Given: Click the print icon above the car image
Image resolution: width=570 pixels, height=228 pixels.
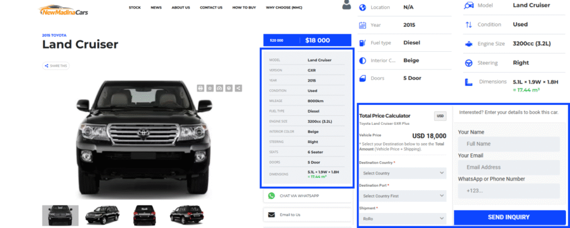Looking at the screenshot, I should [200, 88].
